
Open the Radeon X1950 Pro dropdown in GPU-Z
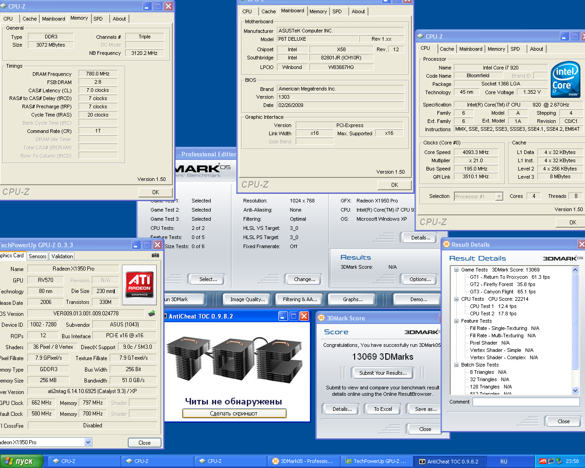(88, 442)
